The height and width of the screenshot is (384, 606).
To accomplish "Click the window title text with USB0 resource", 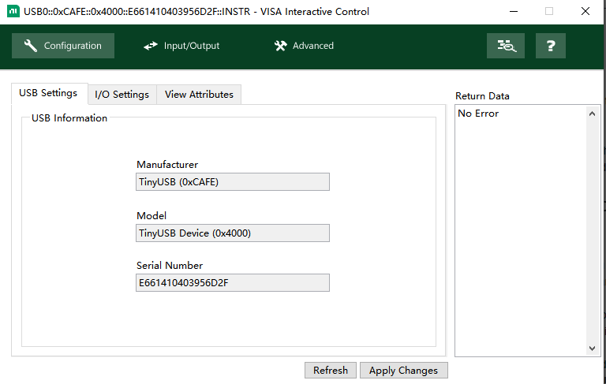I will click(x=196, y=12).
